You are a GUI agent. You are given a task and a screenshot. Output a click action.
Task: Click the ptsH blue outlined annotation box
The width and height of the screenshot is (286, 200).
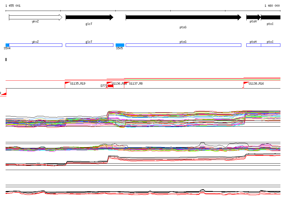[x=254, y=45]
